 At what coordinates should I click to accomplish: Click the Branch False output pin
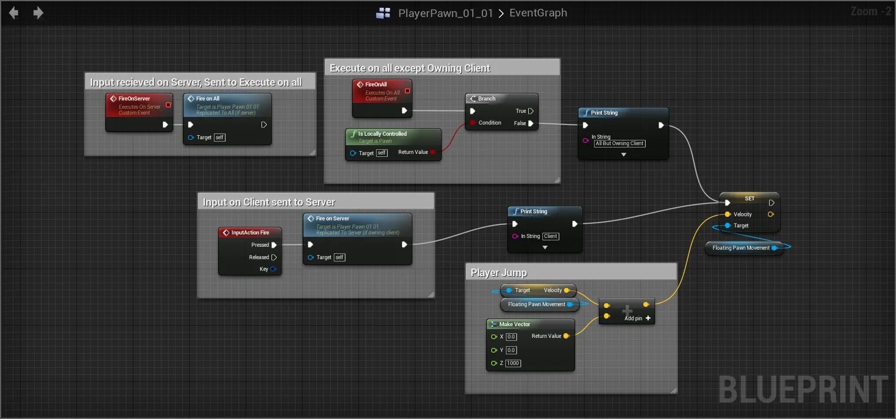(531, 123)
